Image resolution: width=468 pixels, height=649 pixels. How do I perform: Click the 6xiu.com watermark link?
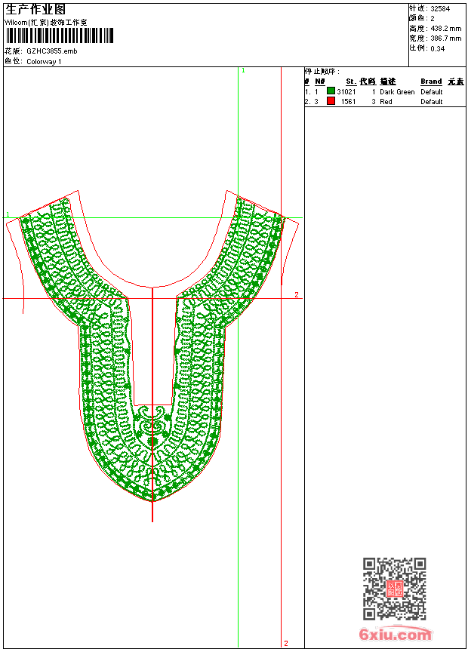[x=396, y=635]
